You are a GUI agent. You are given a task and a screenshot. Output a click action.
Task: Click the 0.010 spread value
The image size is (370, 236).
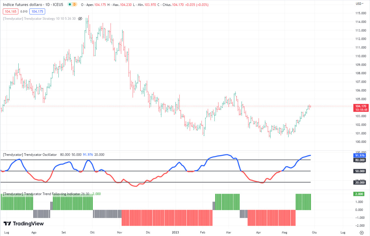click(24, 12)
